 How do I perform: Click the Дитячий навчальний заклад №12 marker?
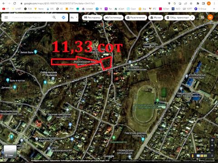pos(68,110)
